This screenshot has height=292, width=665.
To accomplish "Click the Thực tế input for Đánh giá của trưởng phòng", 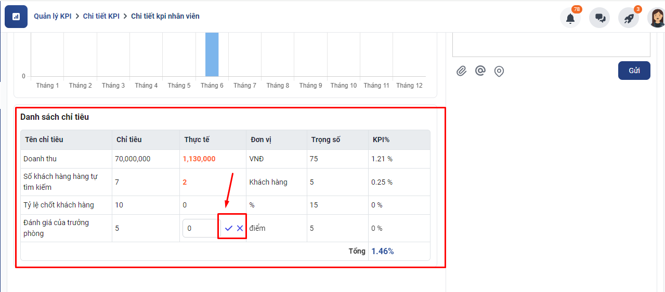I will coord(201,228).
